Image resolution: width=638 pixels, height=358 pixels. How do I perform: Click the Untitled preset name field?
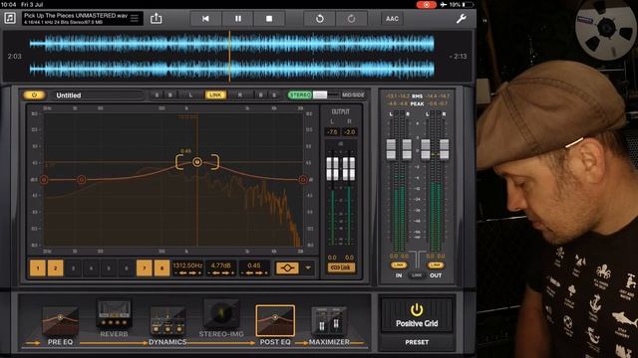(x=98, y=95)
